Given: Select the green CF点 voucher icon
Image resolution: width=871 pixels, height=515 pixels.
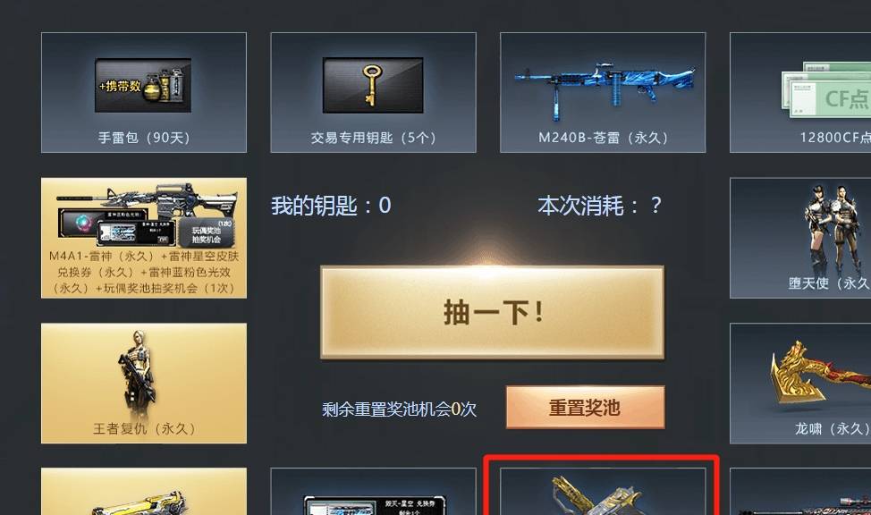Looking at the screenshot, I should (826, 90).
